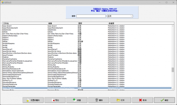The height and width of the screenshot is (105, 177).
Task: Click into the 搜索 search field
Action: coord(91,16)
